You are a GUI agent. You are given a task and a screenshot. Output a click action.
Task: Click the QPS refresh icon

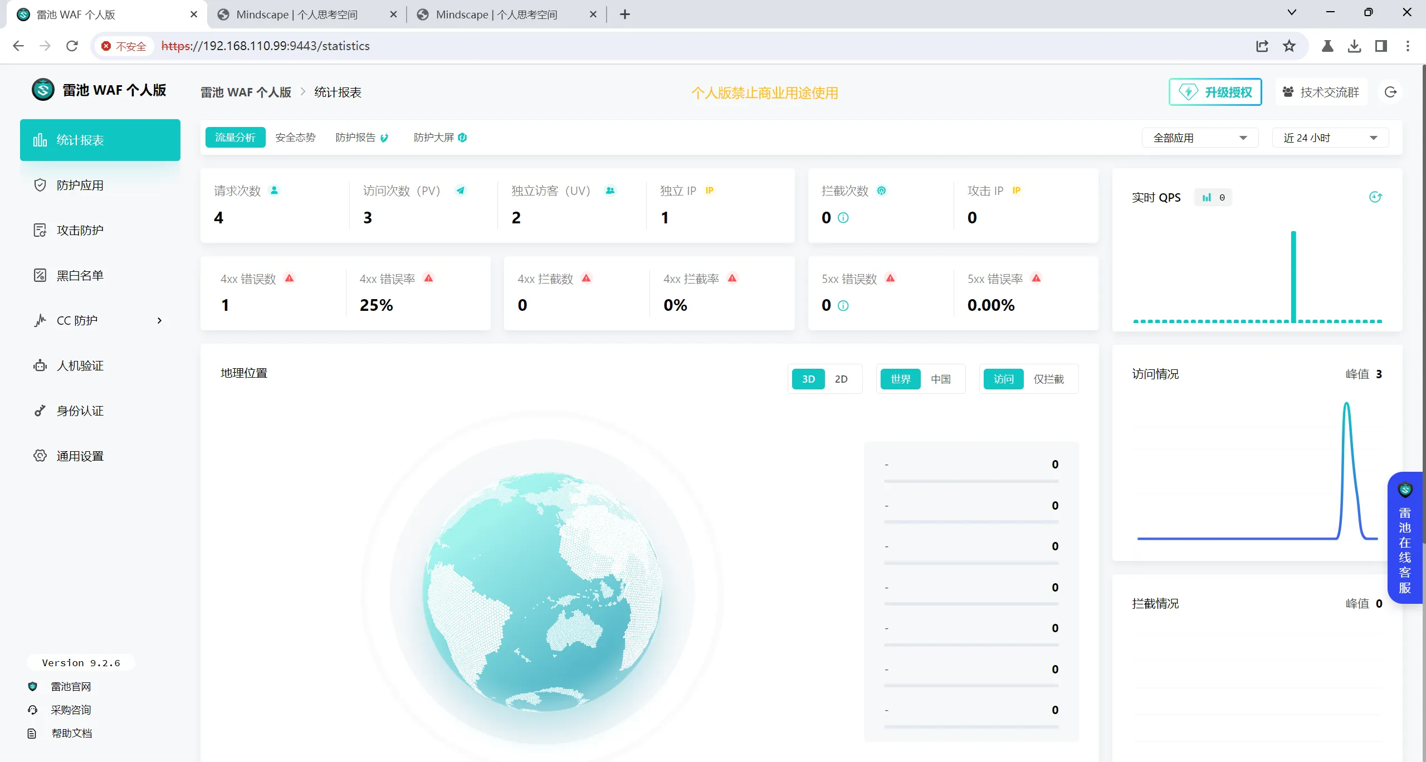click(1375, 197)
